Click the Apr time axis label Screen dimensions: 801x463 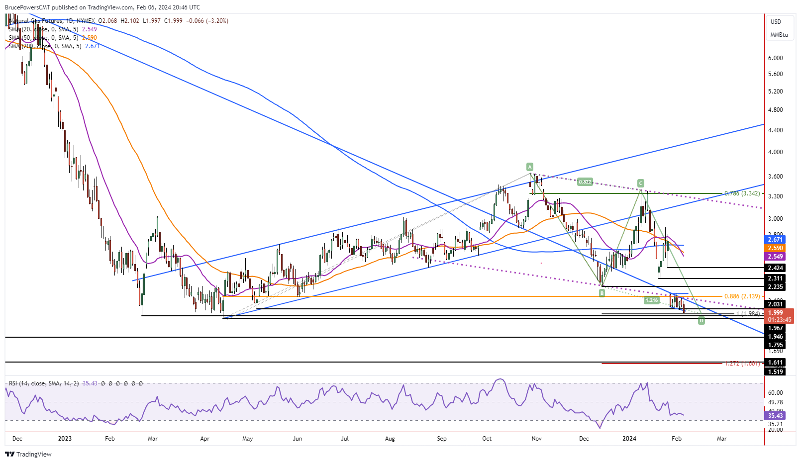click(204, 439)
